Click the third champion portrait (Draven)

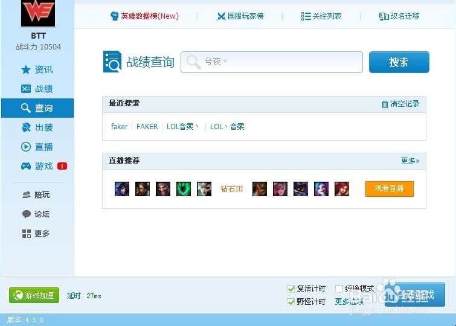coord(163,189)
